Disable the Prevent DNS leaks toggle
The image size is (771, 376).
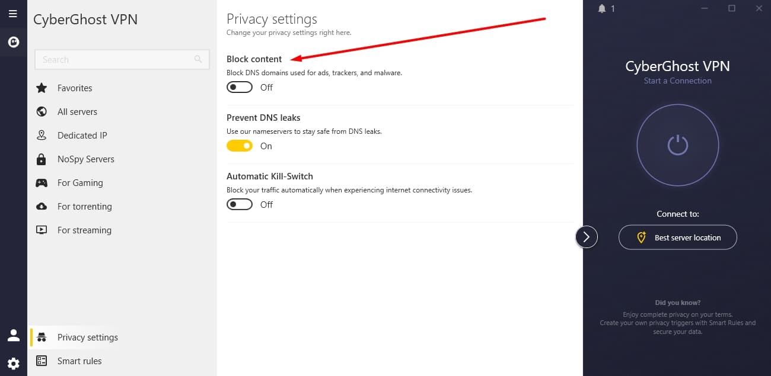pyautogui.click(x=240, y=146)
